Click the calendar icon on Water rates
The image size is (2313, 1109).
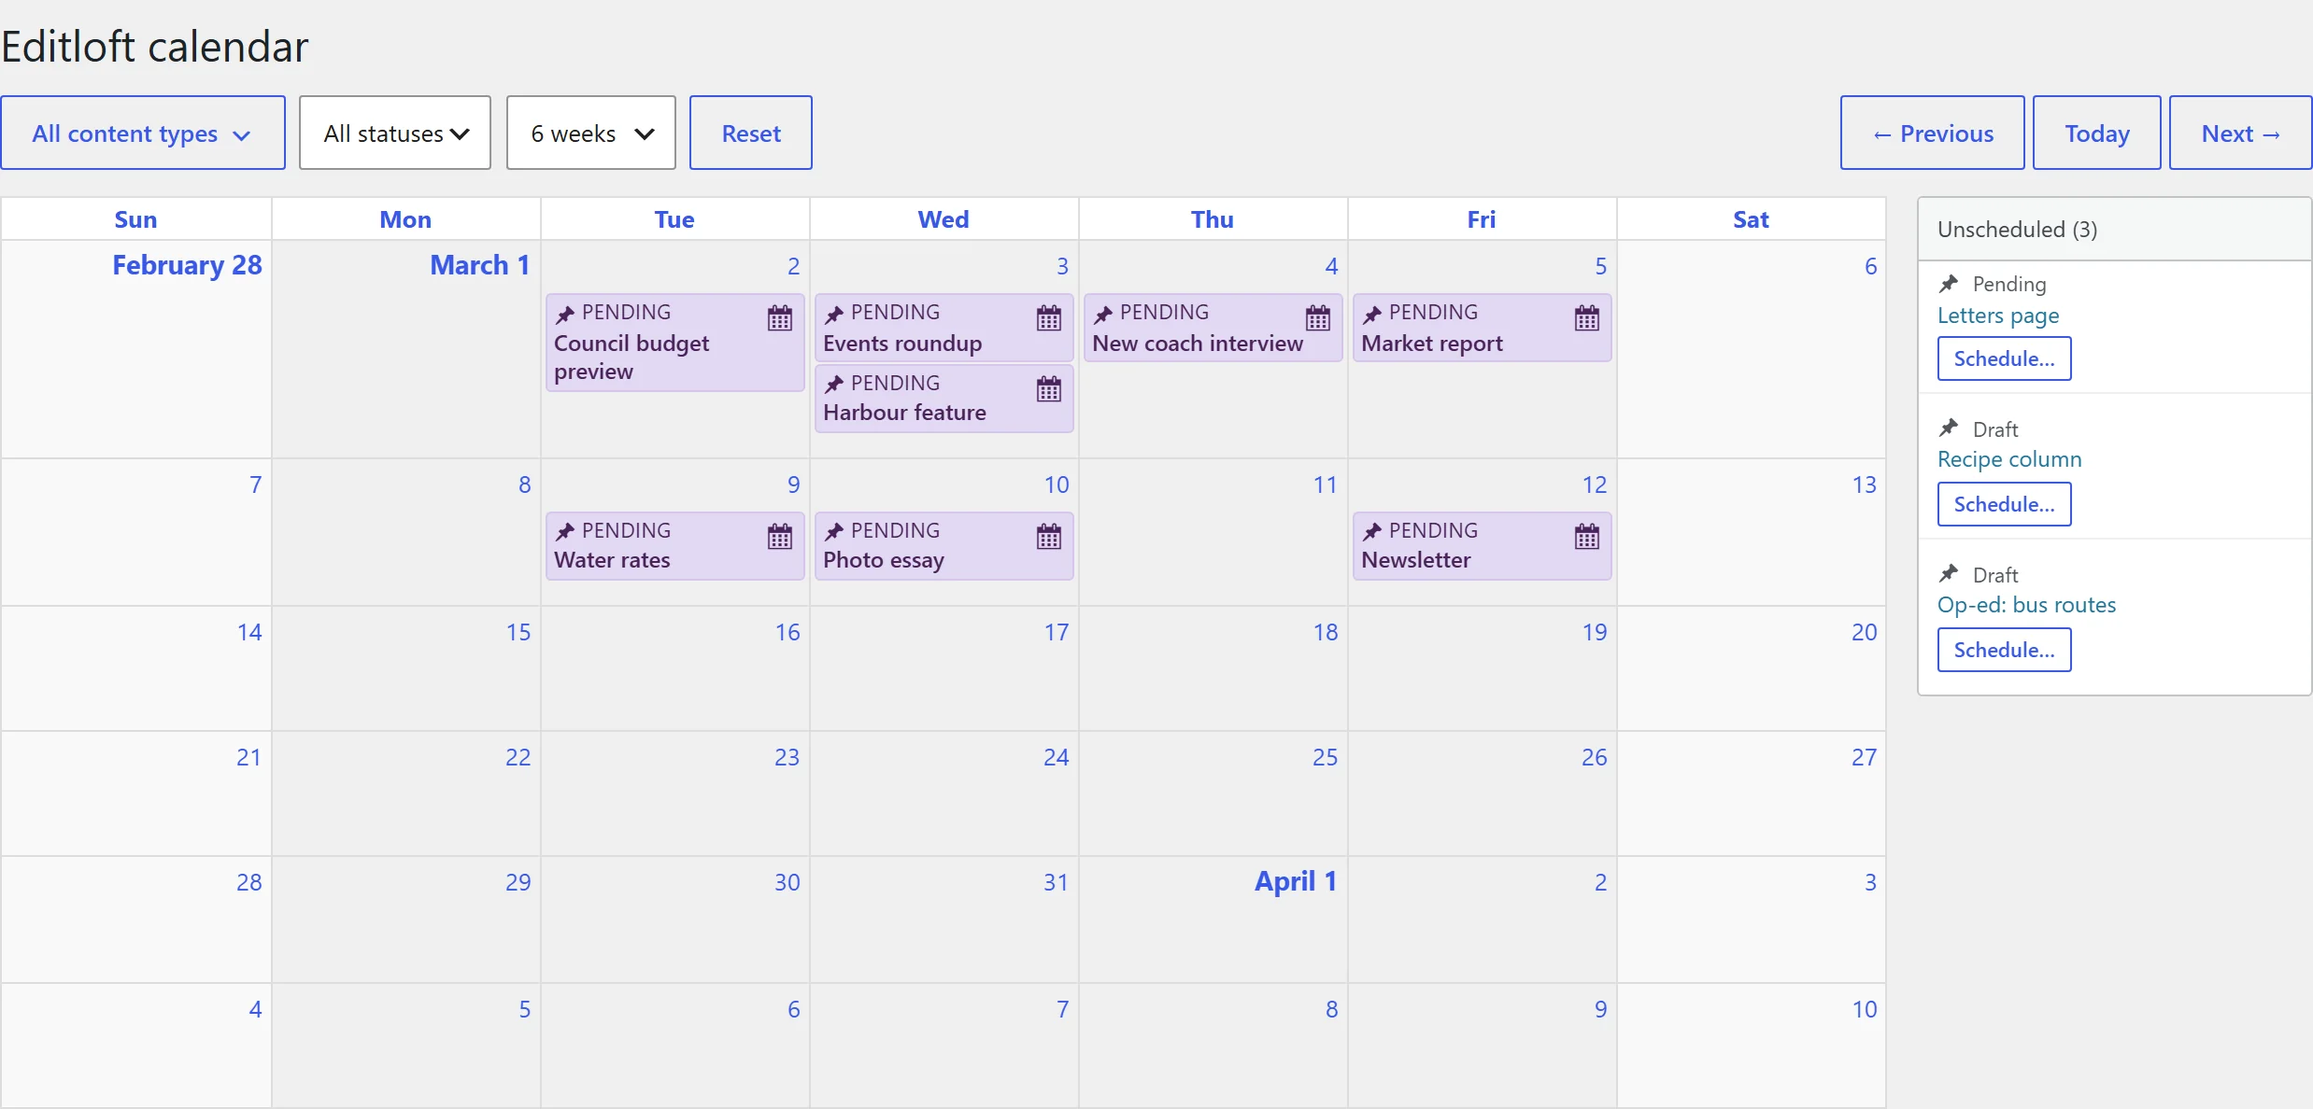click(x=780, y=537)
